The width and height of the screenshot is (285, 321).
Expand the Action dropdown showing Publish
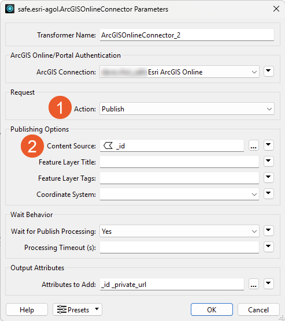pos(187,109)
